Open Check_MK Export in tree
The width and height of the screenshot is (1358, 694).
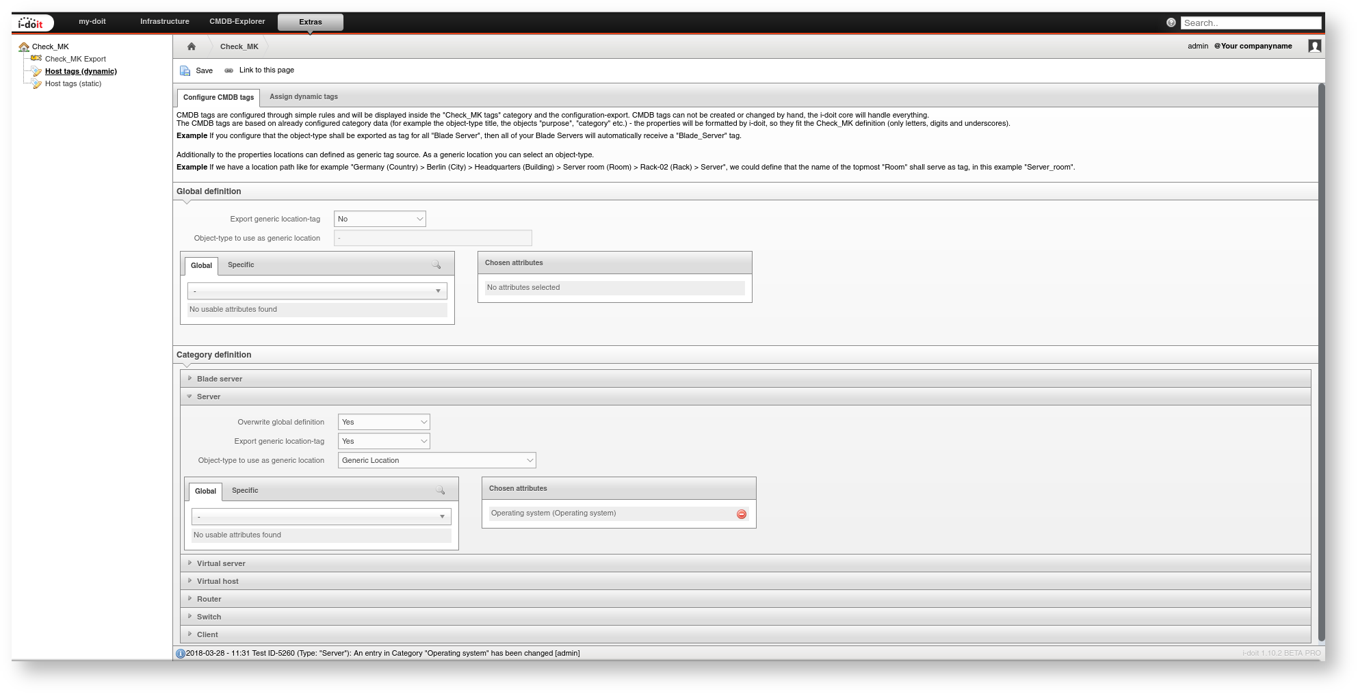tap(75, 59)
